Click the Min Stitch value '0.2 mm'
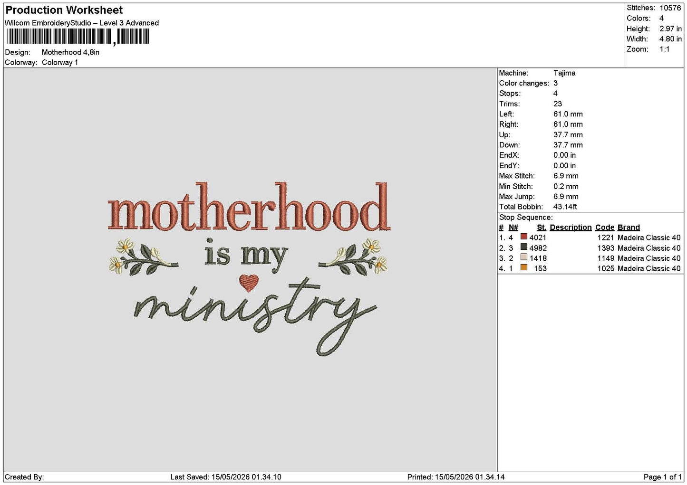The image size is (687, 485). (x=566, y=186)
